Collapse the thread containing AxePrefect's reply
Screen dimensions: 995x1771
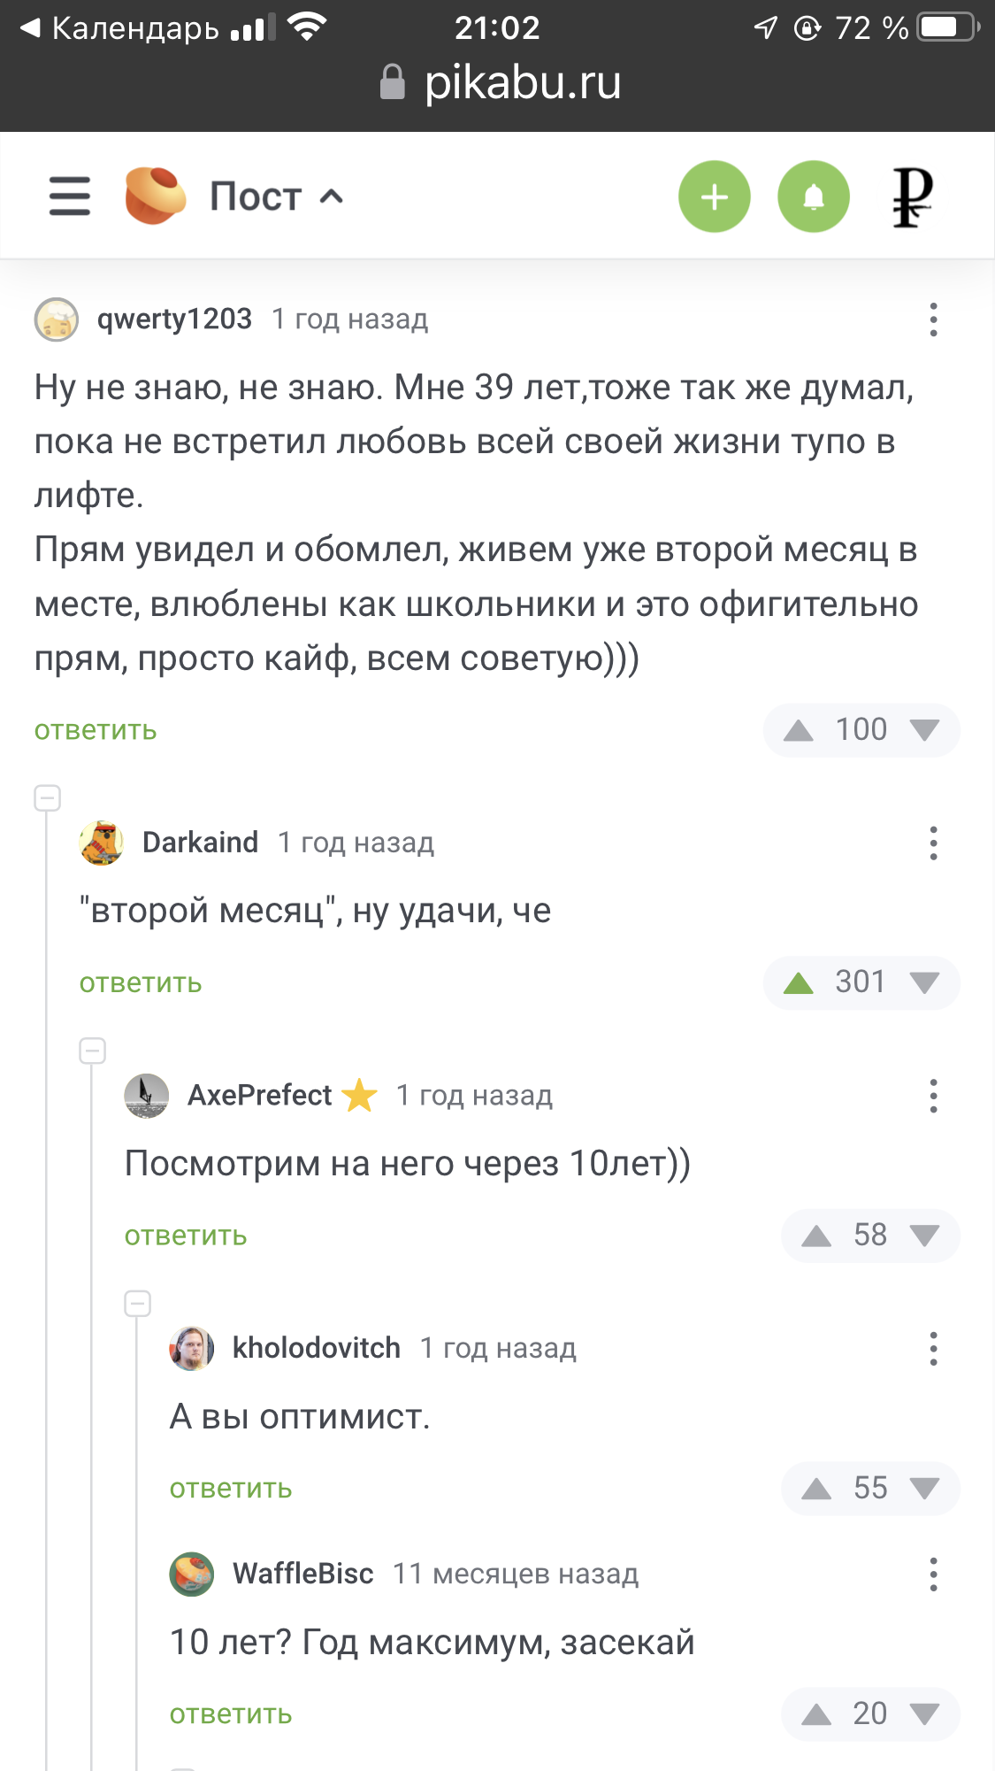pyautogui.click(x=93, y=1051)
